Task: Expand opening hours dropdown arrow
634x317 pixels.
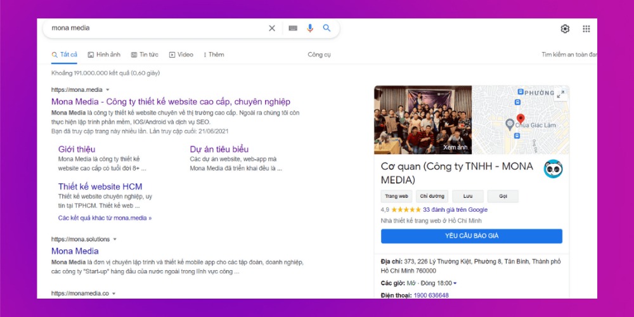Action: click(x=455, y=283)
